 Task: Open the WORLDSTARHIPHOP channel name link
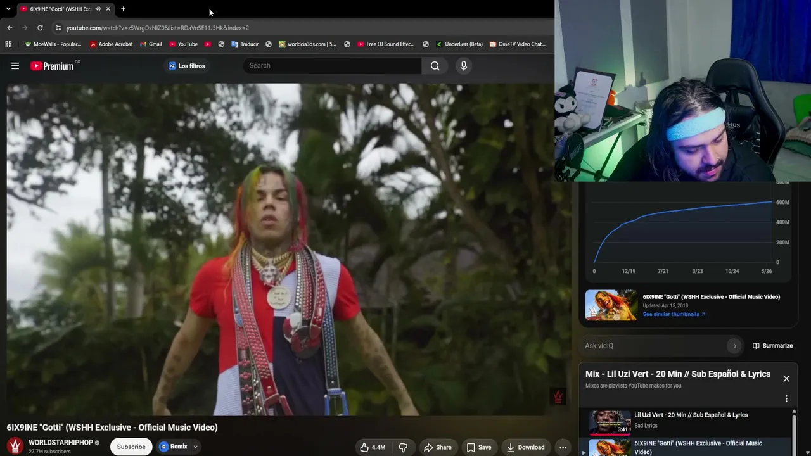click(61, 443)
